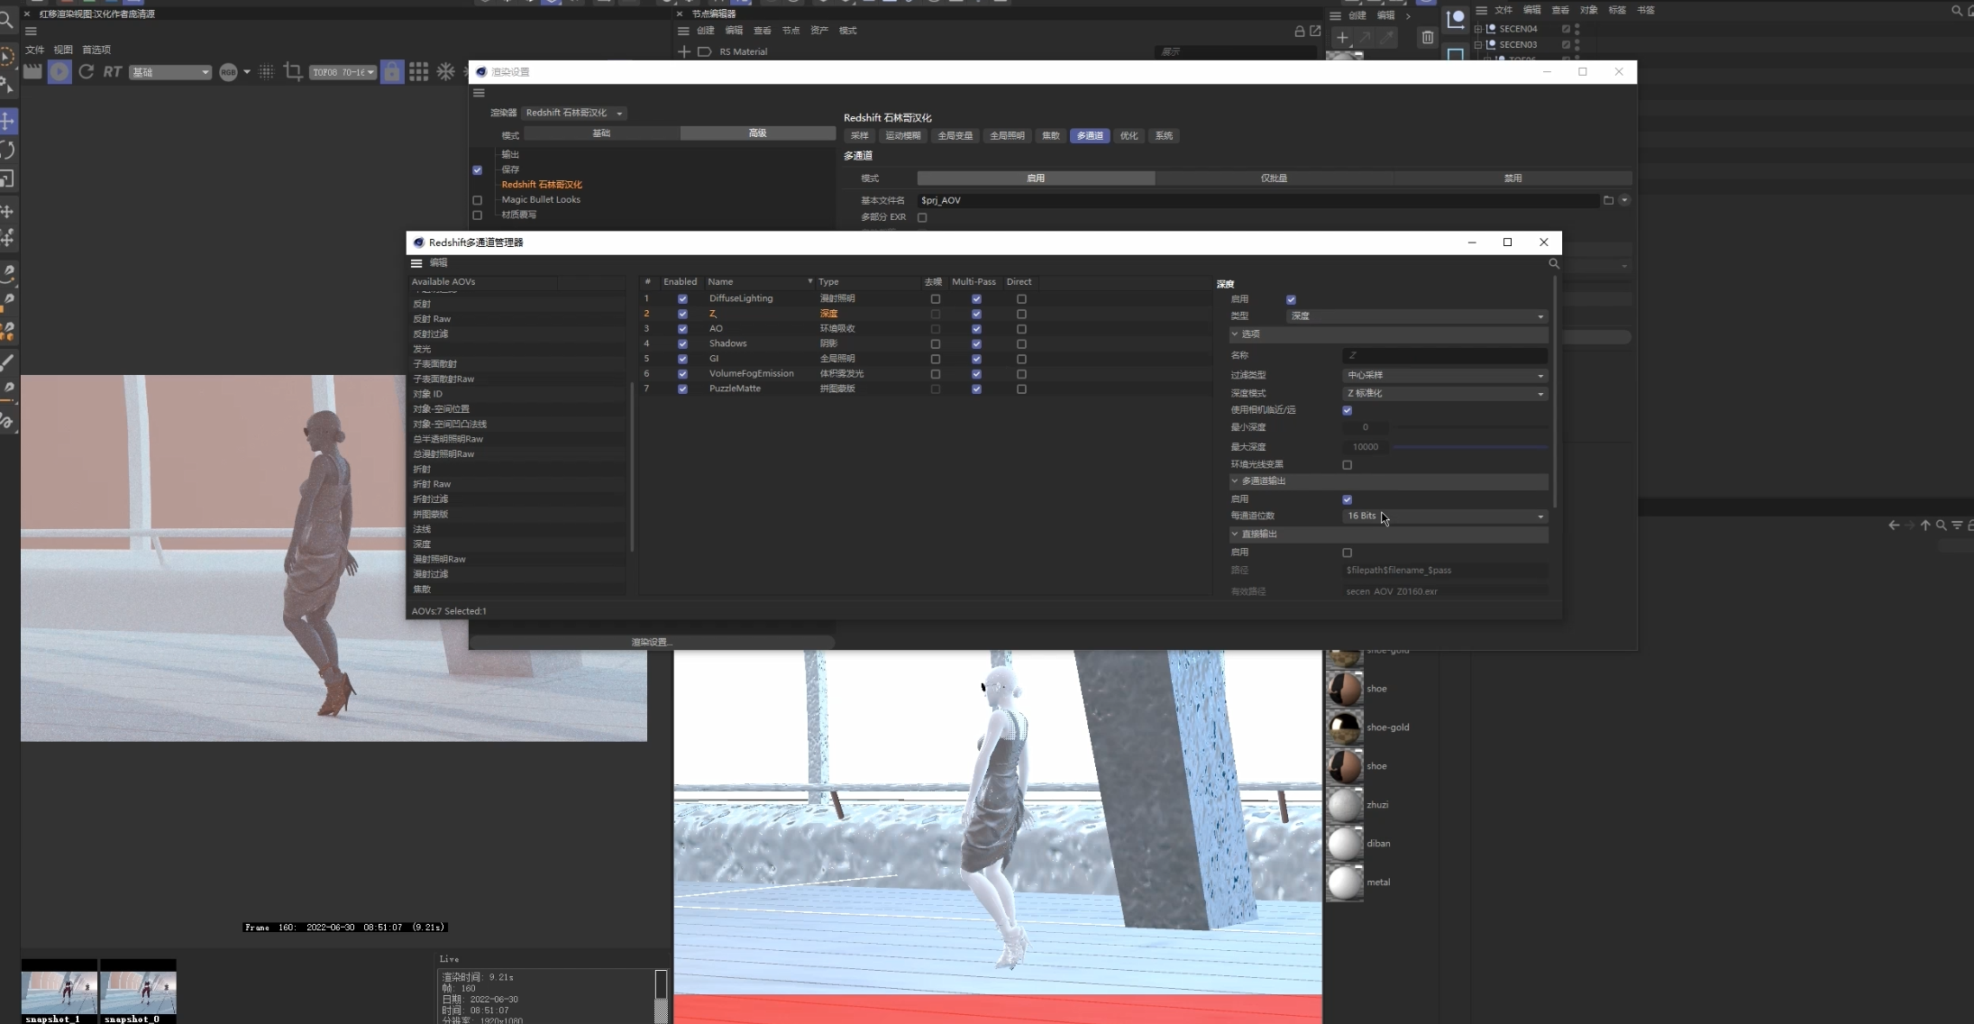Open the 首选项 menu in render view
1974x1024 pixels.
(x=96, y=50)
